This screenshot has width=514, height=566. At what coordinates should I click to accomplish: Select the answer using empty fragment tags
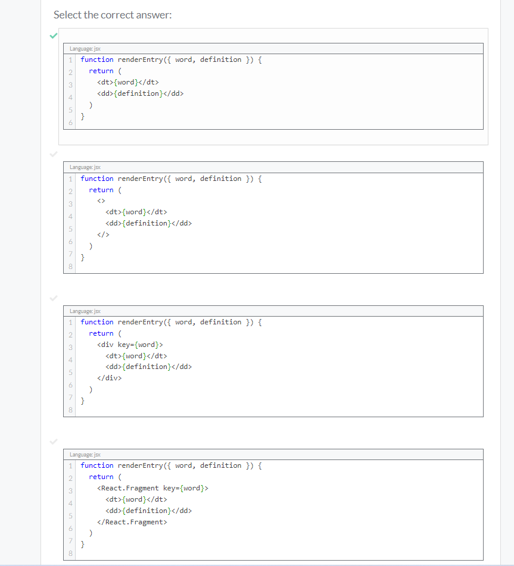click(x=274, y=217)
